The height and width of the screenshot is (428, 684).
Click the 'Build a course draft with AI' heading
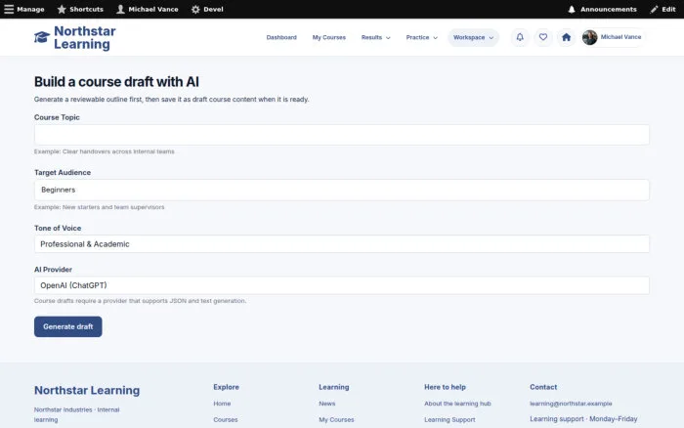(x=116, y=81)
